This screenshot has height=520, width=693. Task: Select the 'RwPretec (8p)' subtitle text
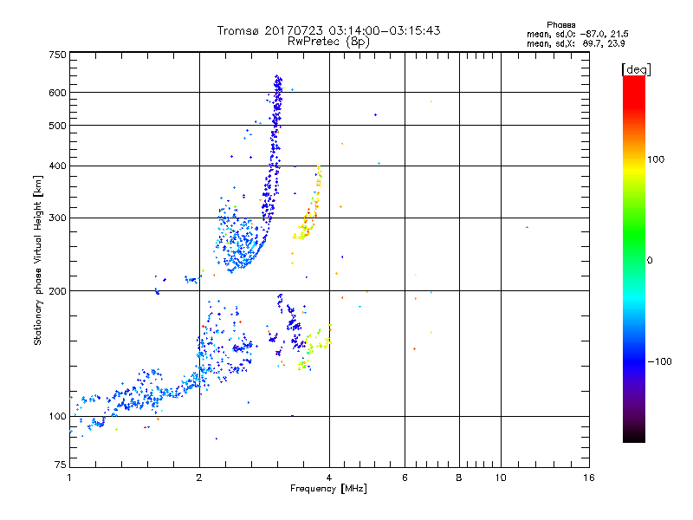pos(328,42)
